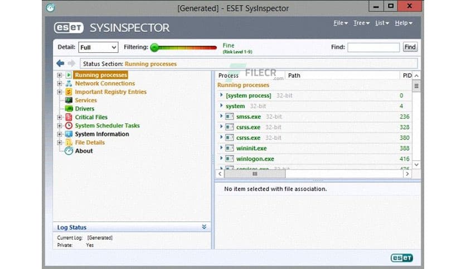Click the horizontal scroll right arrow
466x269 pixels.
click(407, 174)
